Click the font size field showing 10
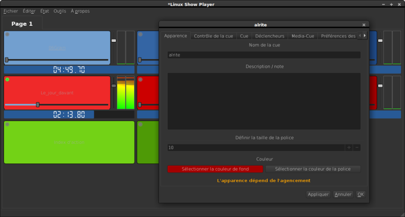Screen dimensions: 405x217 tap(256, 147)
